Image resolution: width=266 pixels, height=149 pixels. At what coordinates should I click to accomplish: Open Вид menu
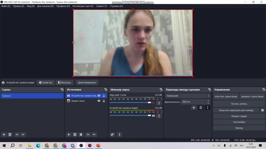pos(31,6)
